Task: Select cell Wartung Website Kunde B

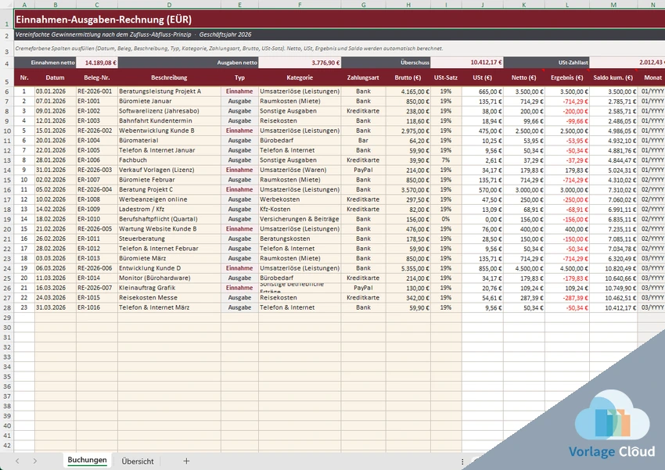Action: pyautogui.click(x=169, y=229)
